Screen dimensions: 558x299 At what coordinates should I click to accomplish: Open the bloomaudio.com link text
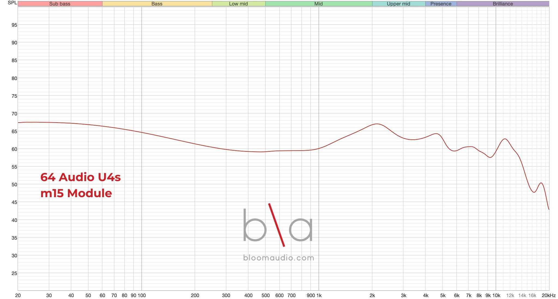(x=278, y=258)
